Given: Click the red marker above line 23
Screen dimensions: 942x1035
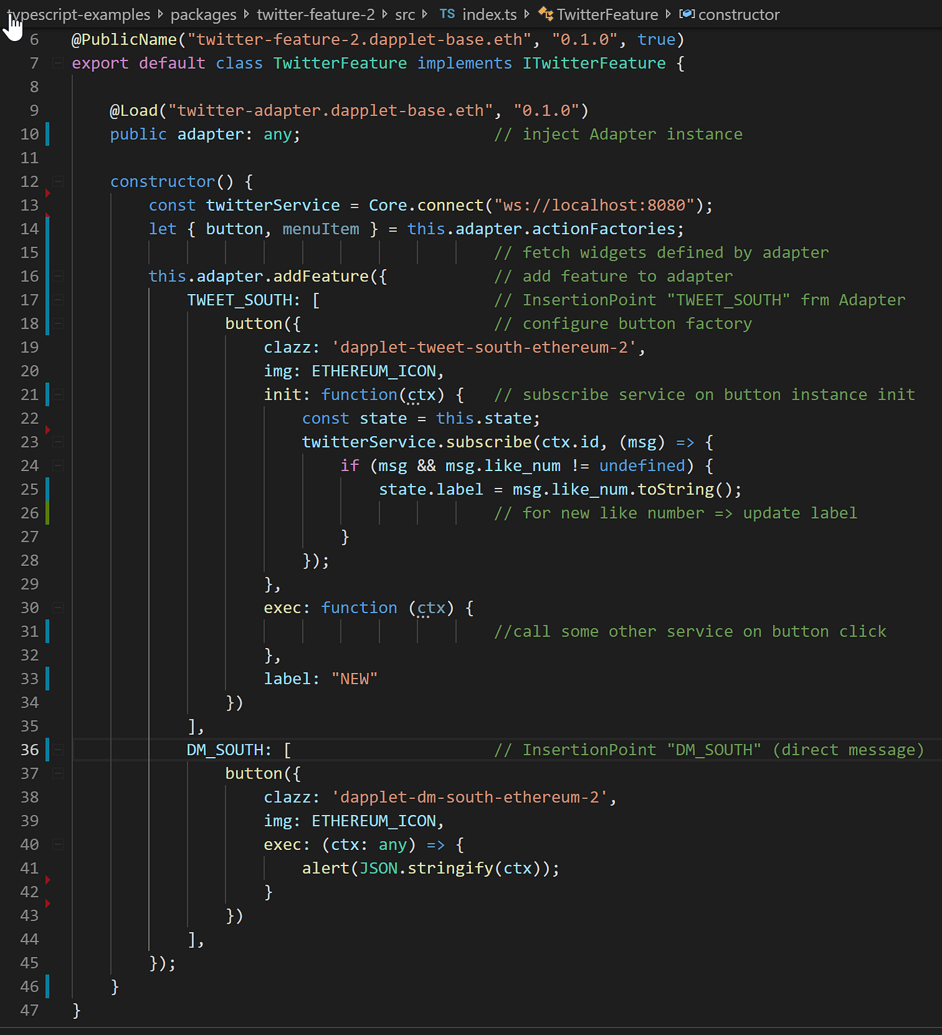Looking at the screenshot, I should [48, 429].
